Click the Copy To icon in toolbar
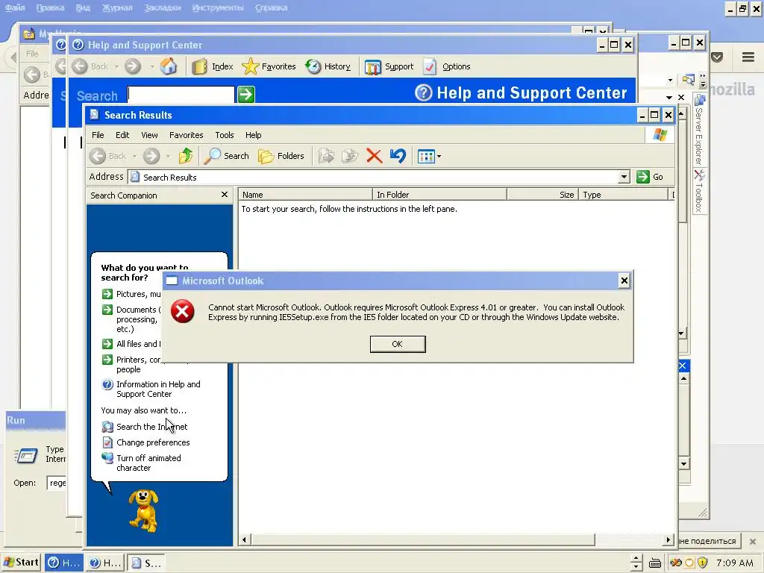The width and height of the screenshot is (764, 573). coord(350,156)
